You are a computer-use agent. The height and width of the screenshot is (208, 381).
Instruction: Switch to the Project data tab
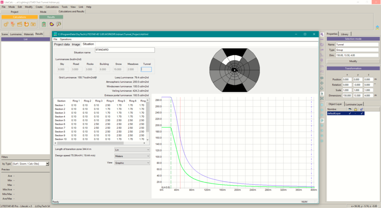pos(62,44)
